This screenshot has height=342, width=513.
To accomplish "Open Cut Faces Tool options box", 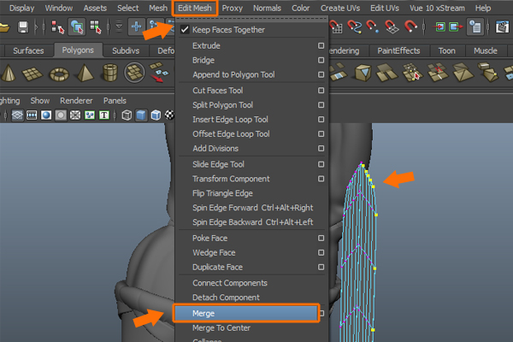I will point(321,91).
